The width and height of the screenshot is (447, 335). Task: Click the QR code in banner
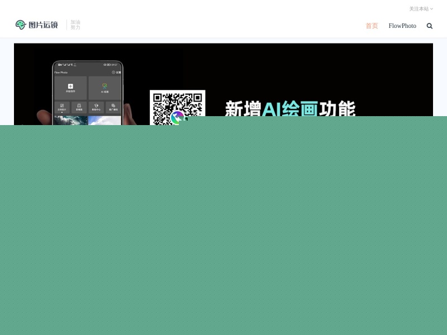[x=177, y=107]
